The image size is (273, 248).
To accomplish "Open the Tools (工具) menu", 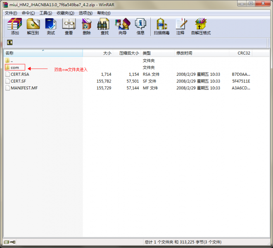I will click(x=45, y=13).
